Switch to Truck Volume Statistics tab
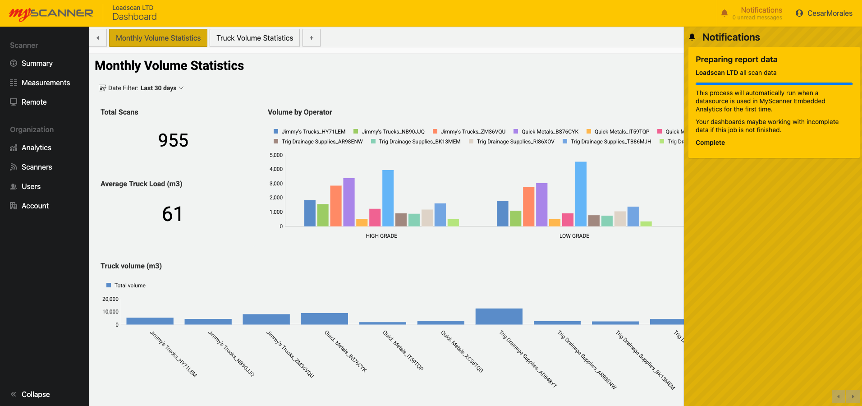This screenshot has width=862, height=406. [x=255, y=38]
